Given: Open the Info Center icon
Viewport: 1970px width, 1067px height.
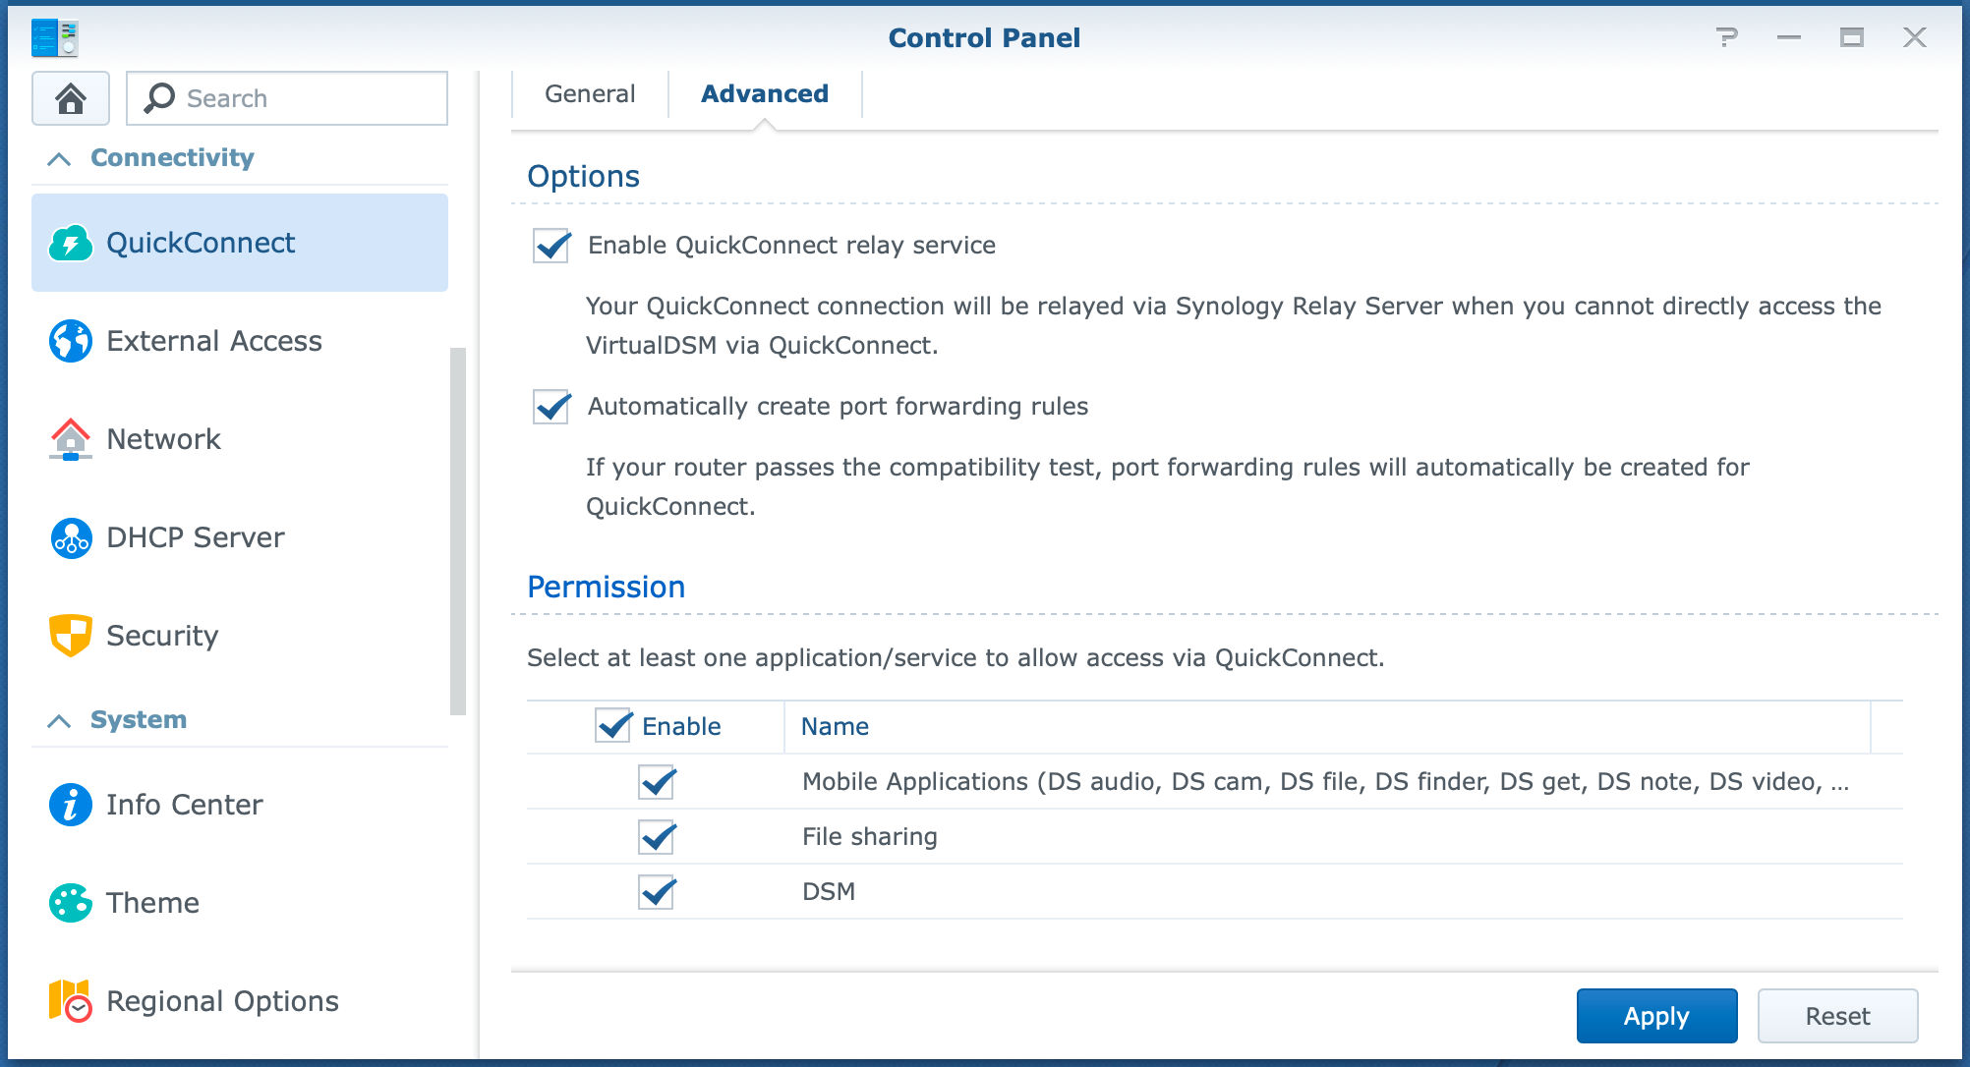Looking at the screenshot, I should point(71,805).
